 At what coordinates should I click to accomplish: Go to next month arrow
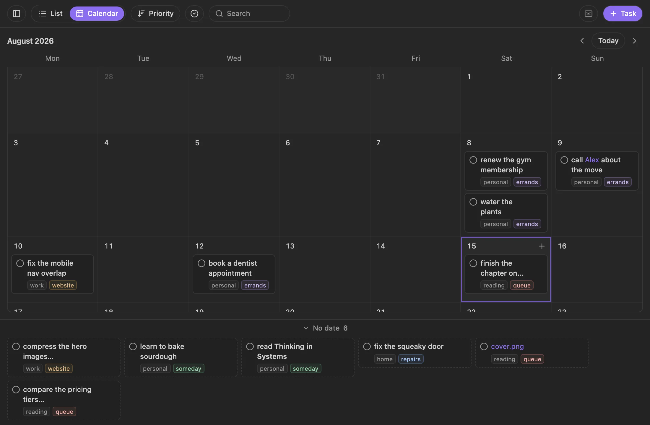(634, 41)
